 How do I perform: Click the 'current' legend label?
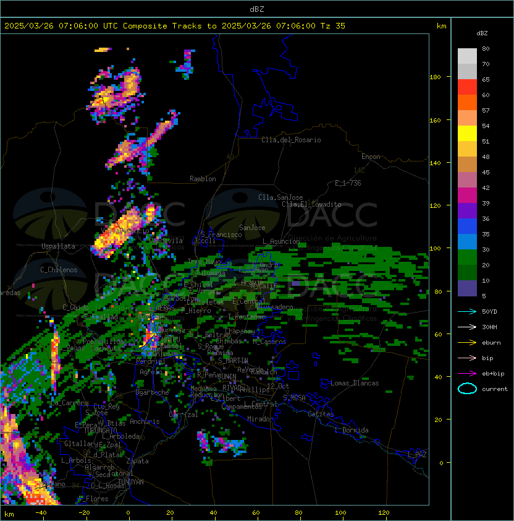pyautogui.click(x=495, y=389)
